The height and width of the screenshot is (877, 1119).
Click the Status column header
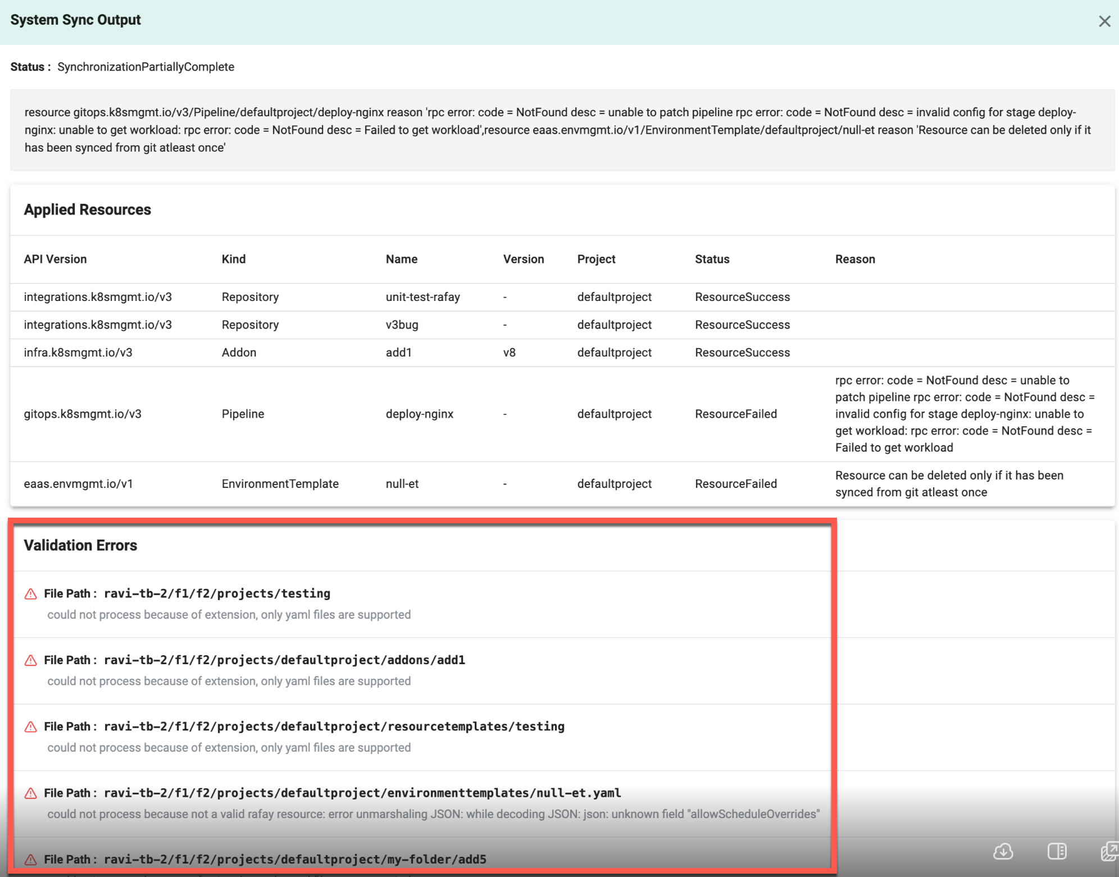pos(712,259)
